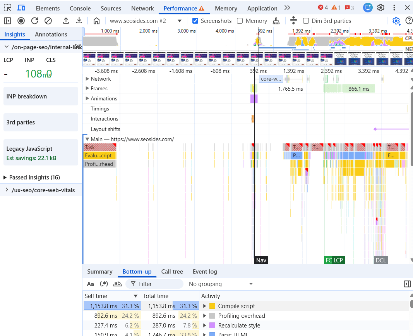Switch to the Elements tab
413x336 pixels.
coord(48,9)
